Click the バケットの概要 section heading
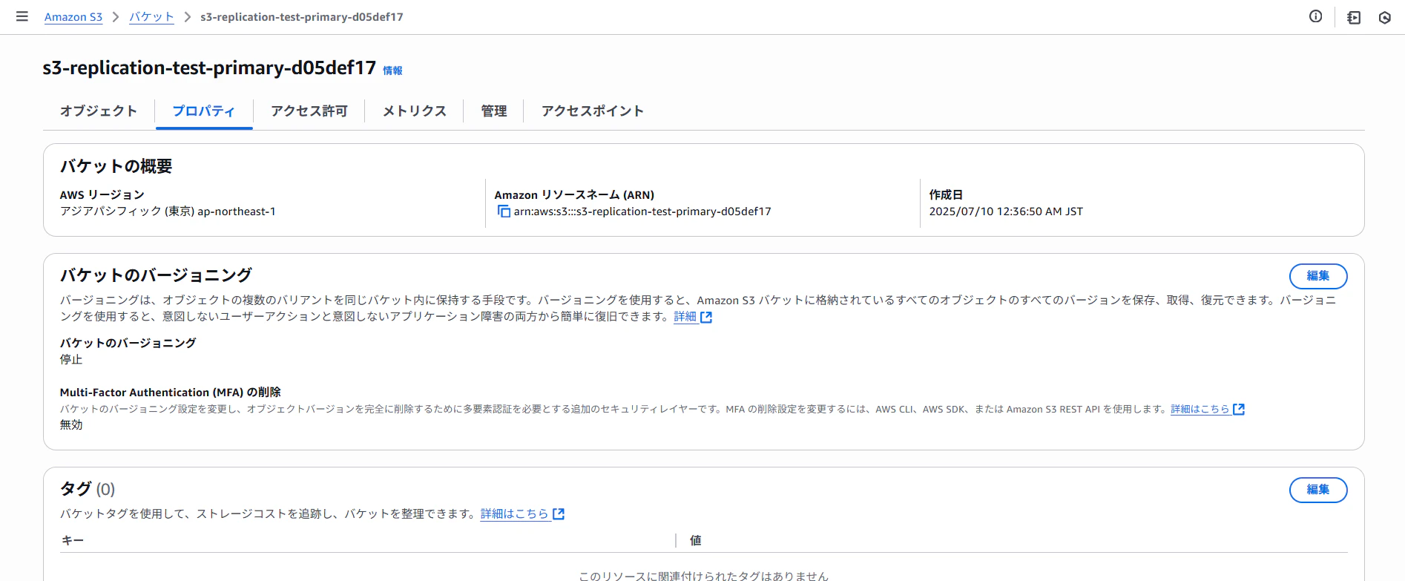Viewport: 1405px width, 581px height. pos(116,166)
